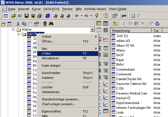Open the back arrow history dropdown
The height and width of the screenshot is (117, 168).
(x=81, y=16)
